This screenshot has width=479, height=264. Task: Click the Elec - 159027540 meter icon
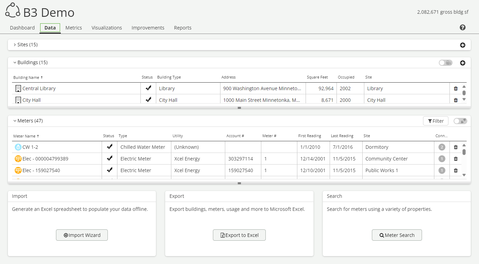pos(18,170)
